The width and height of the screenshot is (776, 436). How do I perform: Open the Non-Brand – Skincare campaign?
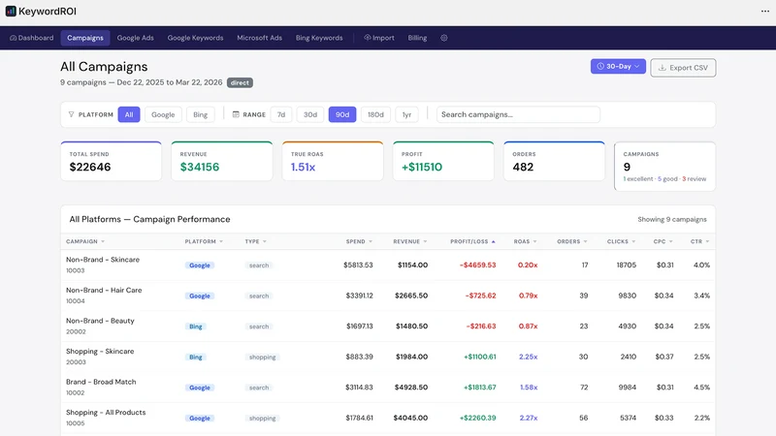103,260
